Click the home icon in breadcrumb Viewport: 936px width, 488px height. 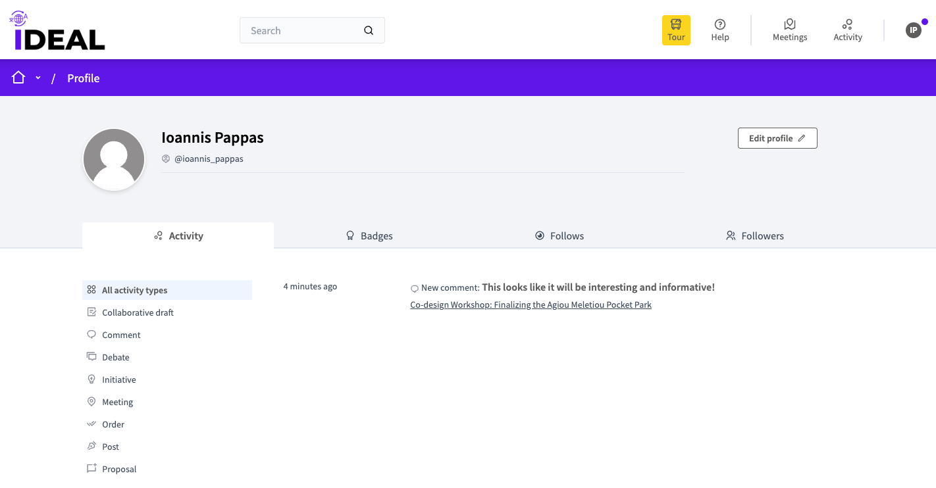click(18, 78)
